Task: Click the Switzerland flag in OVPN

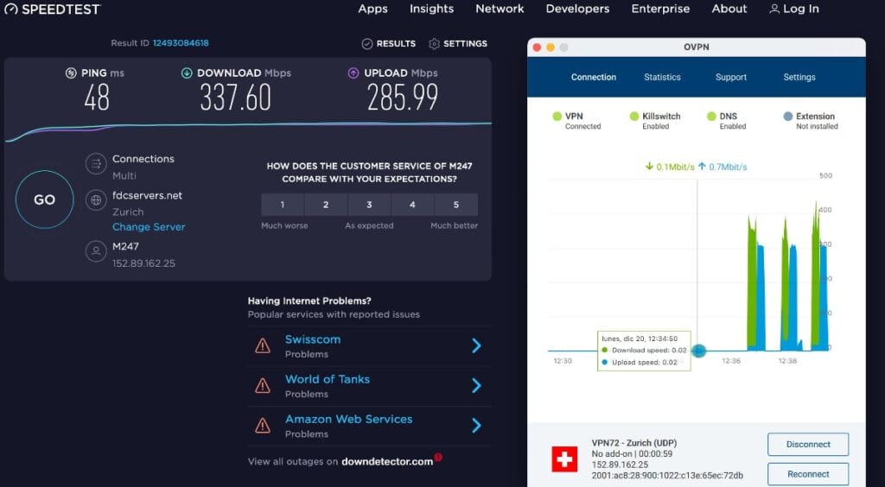Action: 564,459
